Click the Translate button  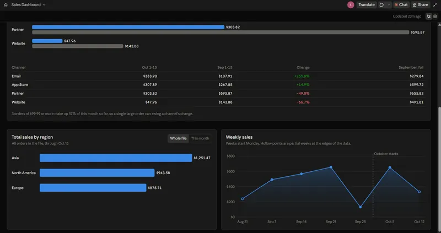click(367, 5)
